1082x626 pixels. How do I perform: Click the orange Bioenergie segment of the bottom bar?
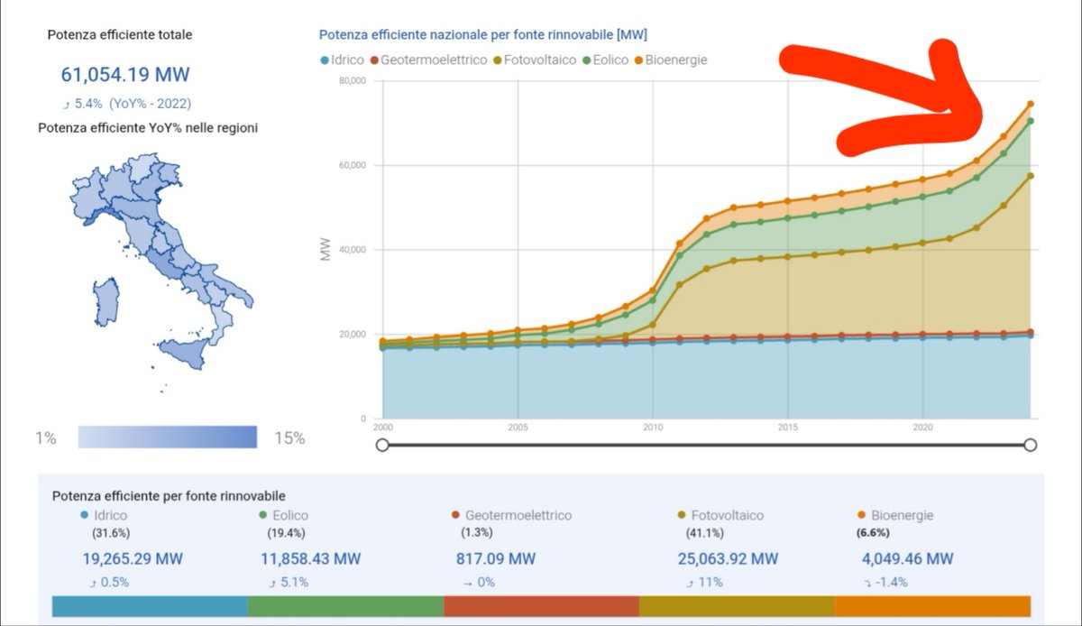[x=932, y=606]
